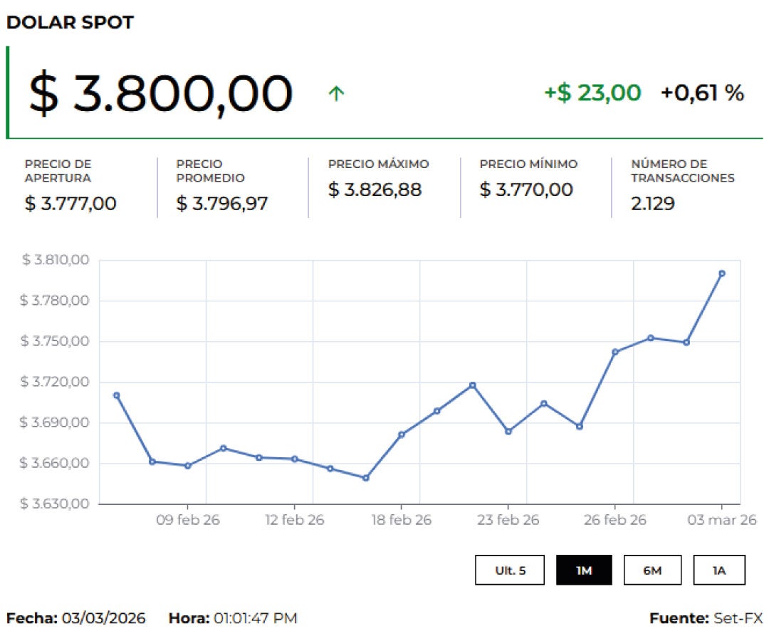Click the Número de Transacciones value 2.129

(x=652, y=204)
